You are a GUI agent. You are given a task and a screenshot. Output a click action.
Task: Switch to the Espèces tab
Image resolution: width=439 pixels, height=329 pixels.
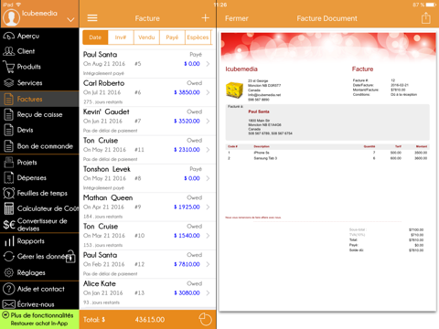tap(198, 37)
